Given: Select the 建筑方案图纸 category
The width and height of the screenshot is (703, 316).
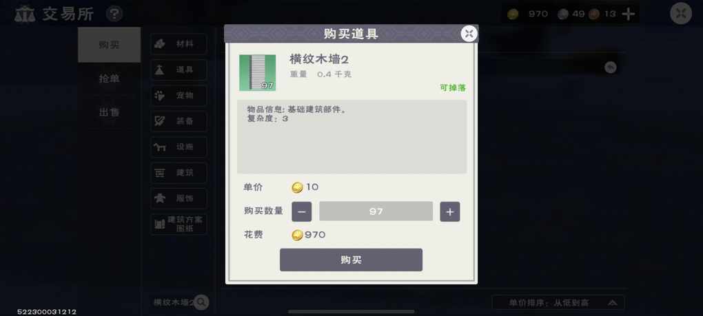Looking at the screenshot, I should coord(179,224).
